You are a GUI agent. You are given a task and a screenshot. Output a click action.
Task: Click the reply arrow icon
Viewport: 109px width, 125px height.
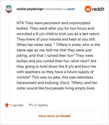click(31, 105)
